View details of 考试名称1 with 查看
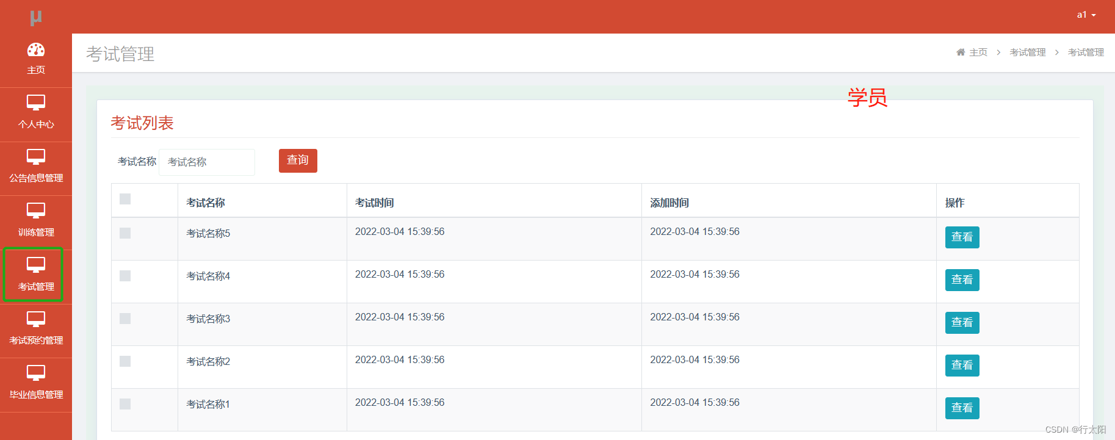 click(x=962, y=408)
